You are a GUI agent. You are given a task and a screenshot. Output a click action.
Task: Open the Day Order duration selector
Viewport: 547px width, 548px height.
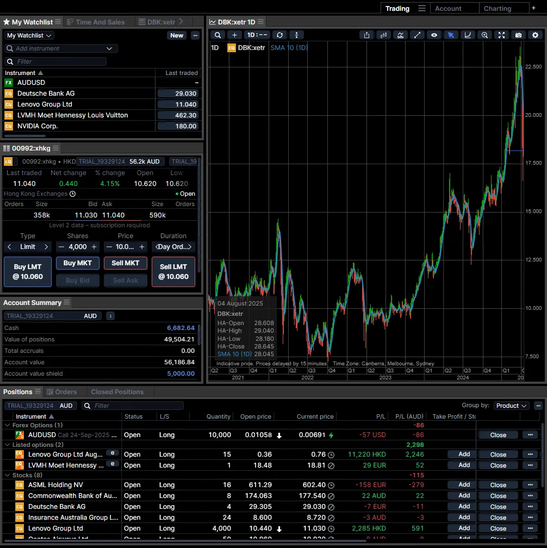click(x=173, y=247)
